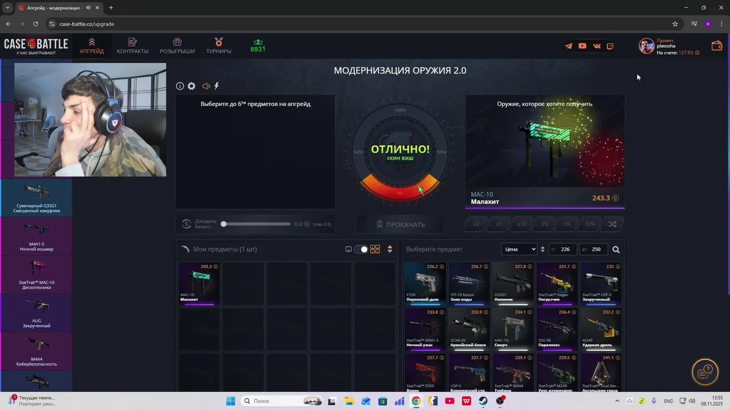730x410 pixels.
Task: Open upgrade settings gear icon
Action: point(192,86)
